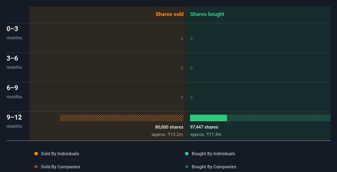Click the 'approx. ₹13.2m' sold amount
The height and width of the screenshot is (172, 337).
(167, 134)
